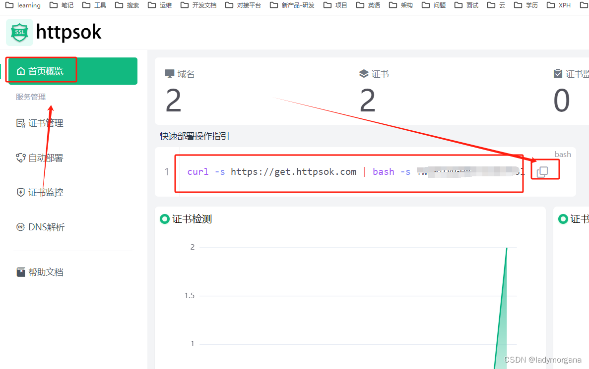
Task: Click the monitor icon beside 域名
Action: 170,73
